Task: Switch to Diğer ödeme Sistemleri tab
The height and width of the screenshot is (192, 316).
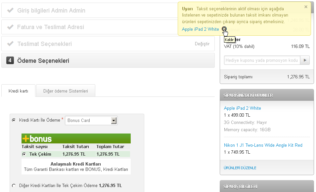Action: [x=66, y=91]
